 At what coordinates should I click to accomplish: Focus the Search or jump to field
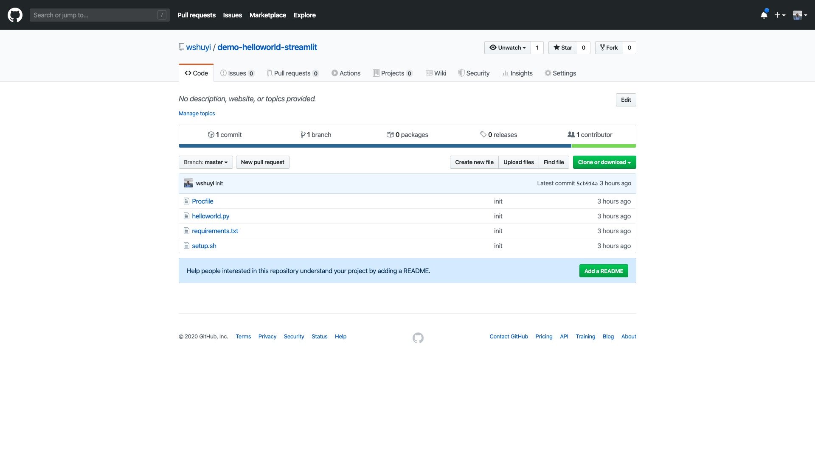pyautogui.click(x=99, y=15)
